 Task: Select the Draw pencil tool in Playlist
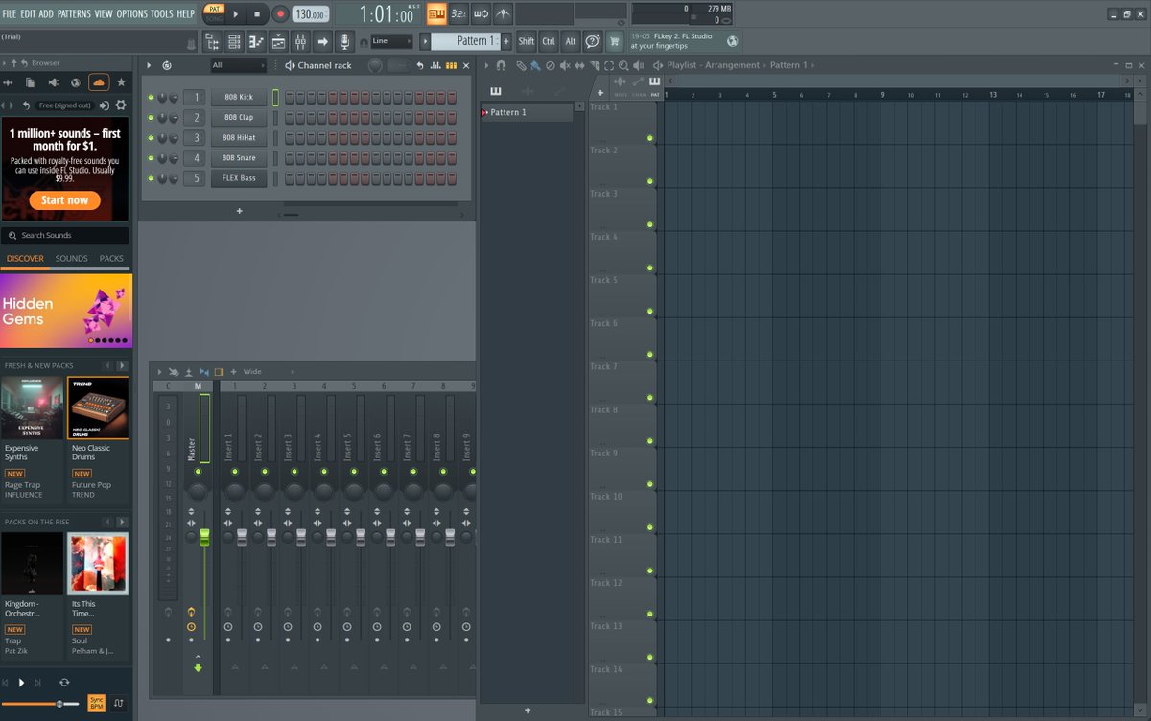click(x=522, y=65)
